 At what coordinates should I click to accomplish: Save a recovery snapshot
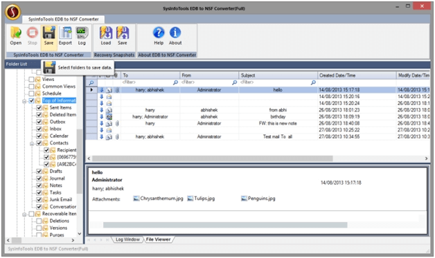(123, 36)
